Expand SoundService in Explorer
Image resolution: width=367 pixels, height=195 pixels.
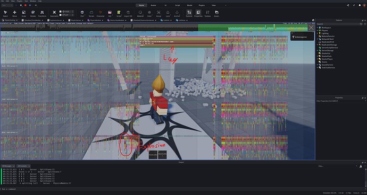(x=318, y=65)
